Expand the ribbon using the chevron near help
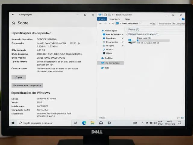This screenshot has width=193, height=145. 179,19
